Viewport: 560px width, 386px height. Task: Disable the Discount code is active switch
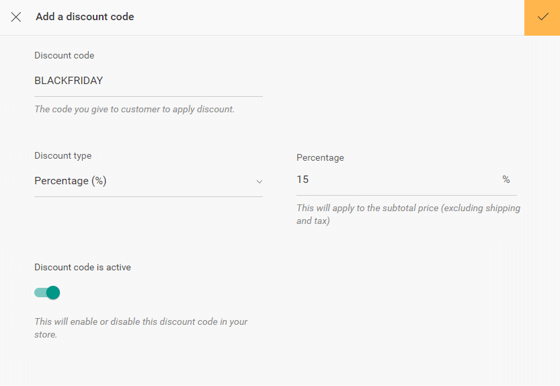click(x=47, y=293)
